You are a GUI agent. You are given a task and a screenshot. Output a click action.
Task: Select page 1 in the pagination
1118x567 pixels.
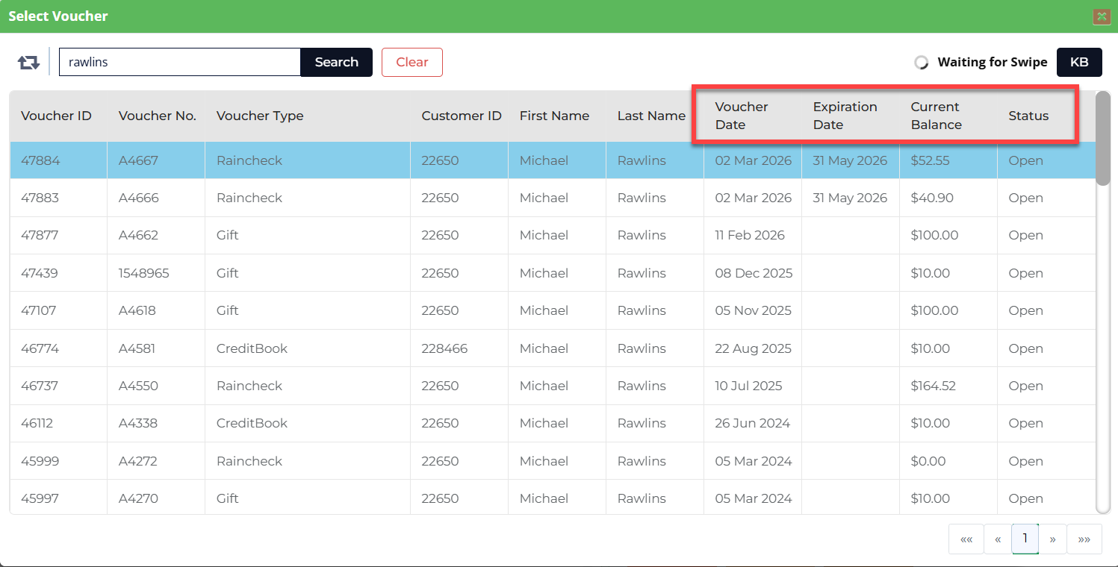(x=1025, y=539)
